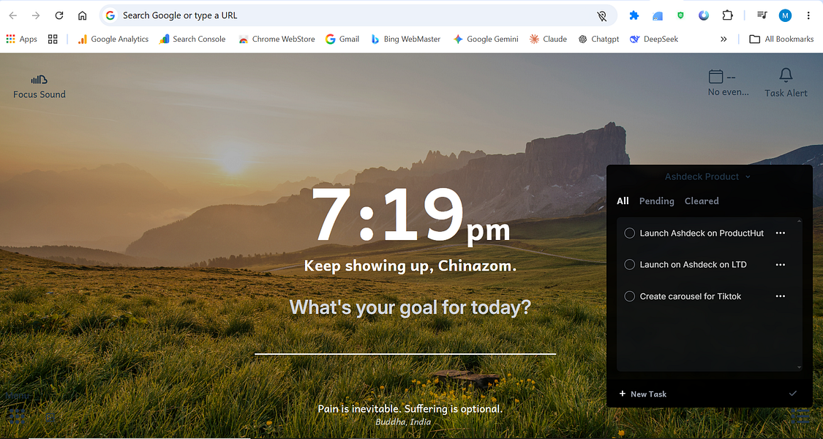
Task: Open Chrome three-dot menu
Action: click(x=808, y=15)
